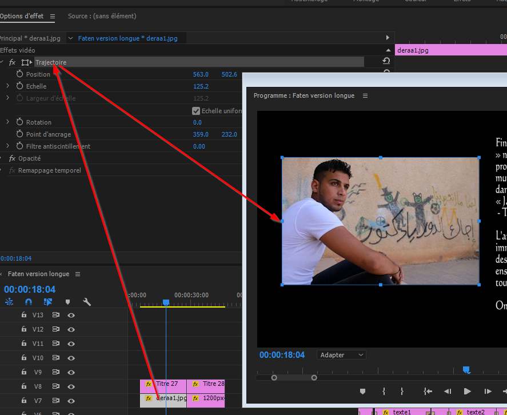The width and height of the screenshot is (507, 415).
Task: Click the Point d'ancrage 359.0 value
Action: (x=201, y=134)
